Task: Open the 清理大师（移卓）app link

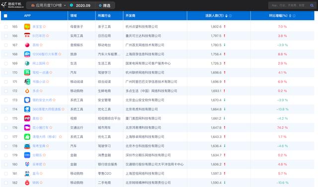Action: point(45,137)
